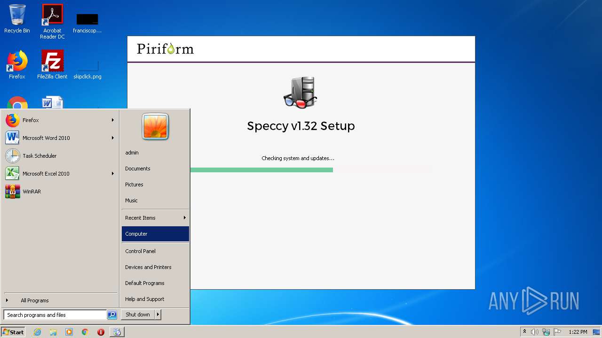602x338 pixels.
Task: Expand the Recent Items submenu arrow
Action: (x=185, y=218)
